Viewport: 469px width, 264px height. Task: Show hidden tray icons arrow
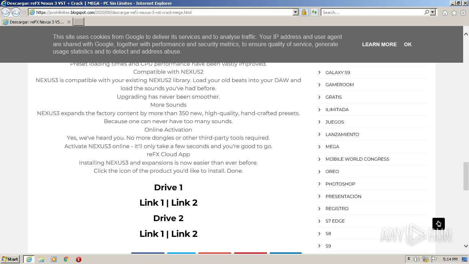pyautogui.click(x=409, y=259)
